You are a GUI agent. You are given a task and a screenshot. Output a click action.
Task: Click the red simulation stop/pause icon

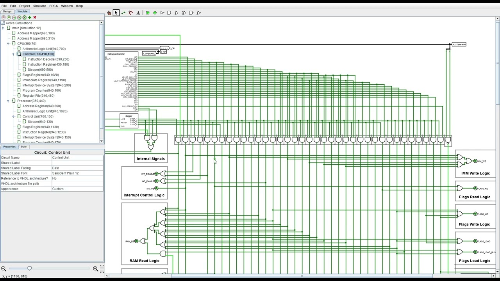4,17
